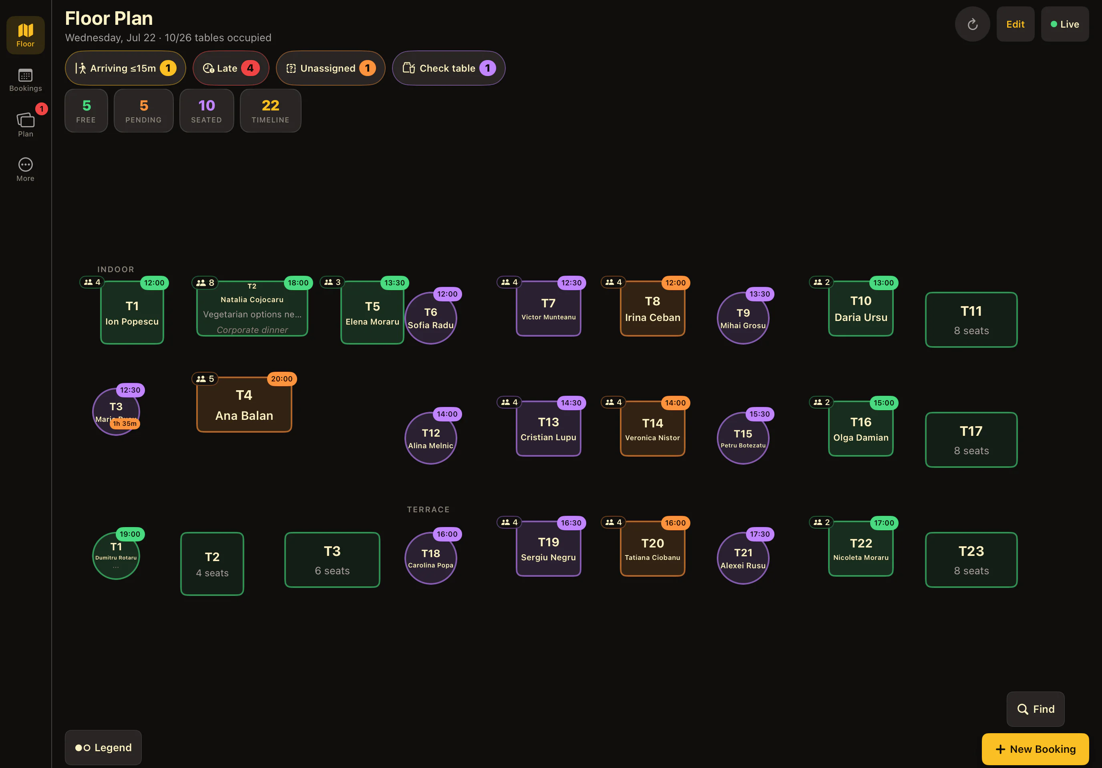Select table T16 Olga Damian
This screenshot has width=1102, height=768.
[861, 429]
